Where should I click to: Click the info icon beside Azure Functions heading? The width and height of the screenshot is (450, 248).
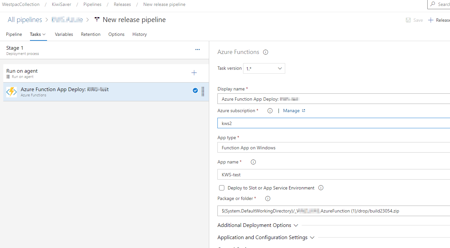(266, 52)
